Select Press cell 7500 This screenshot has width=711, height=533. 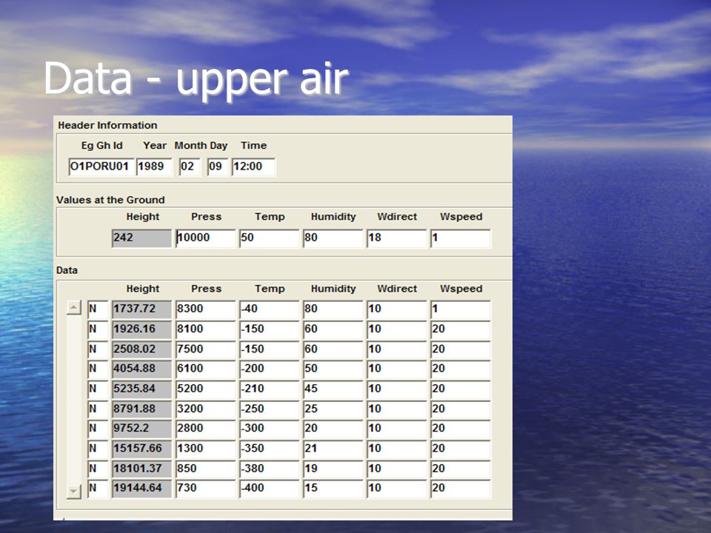coord(206,349)
